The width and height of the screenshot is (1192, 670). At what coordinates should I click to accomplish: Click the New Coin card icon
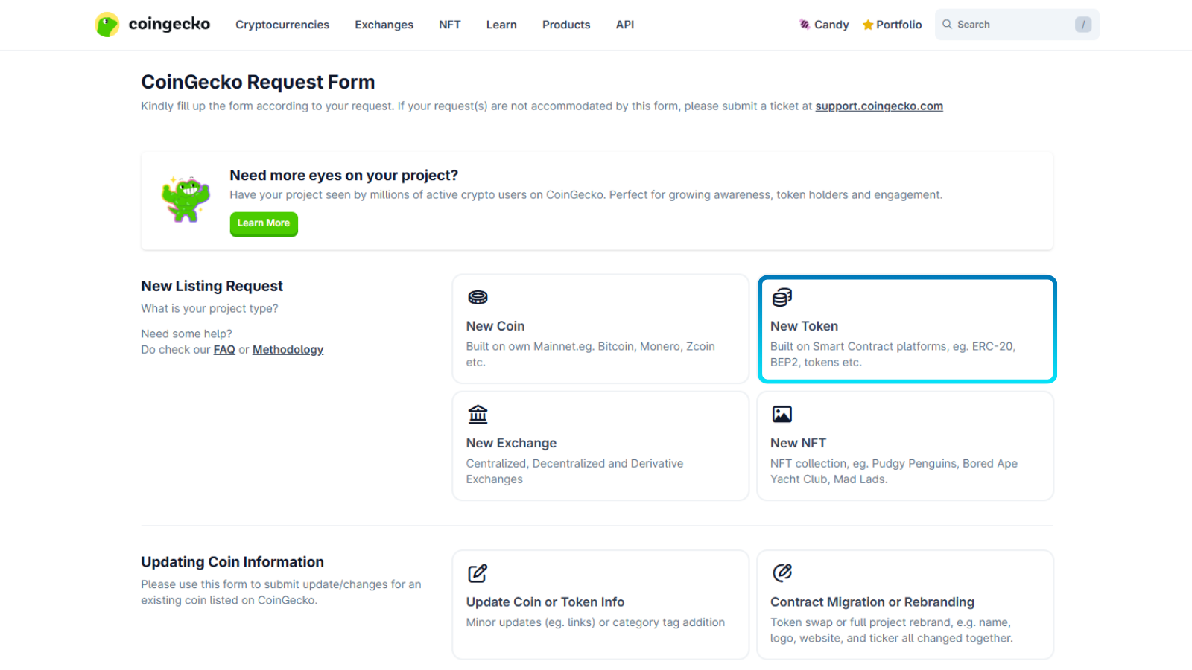(478, 297)
